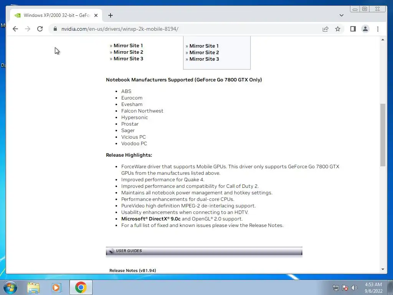Image resolution: width=393 pixels, height=295 pixels.
Task: Click the page scrollbar thumb
Action: click(x=383, y=135)
